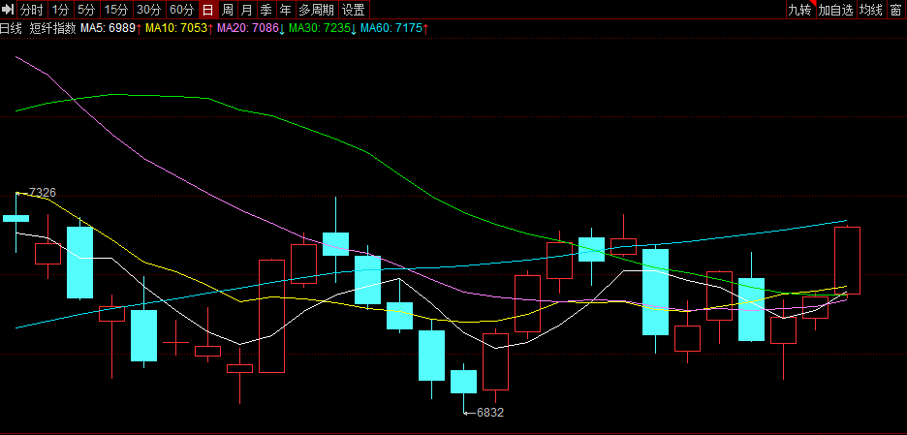Switch to the 分时 intraday tab
This screenshot has height=435, width=907.
point(32,10)
